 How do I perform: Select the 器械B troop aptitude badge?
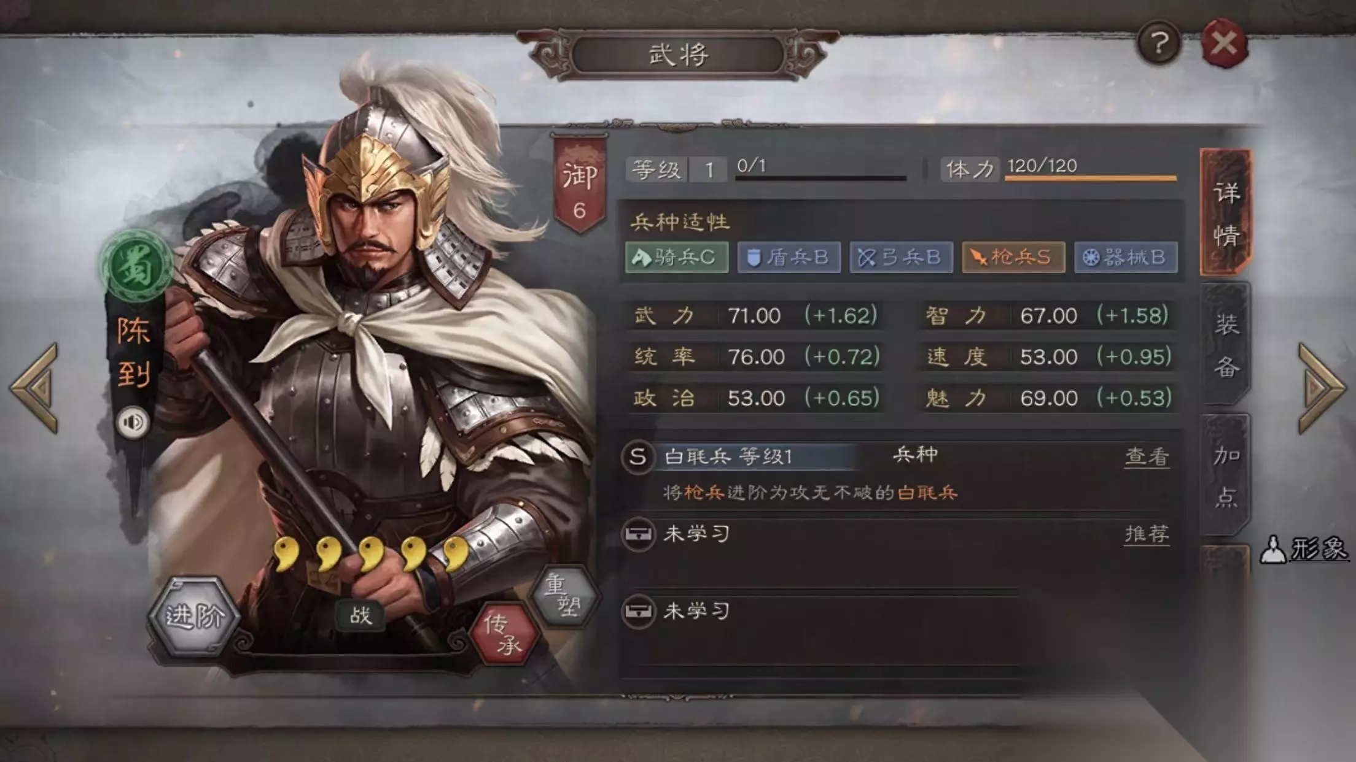click(1125, 257)
